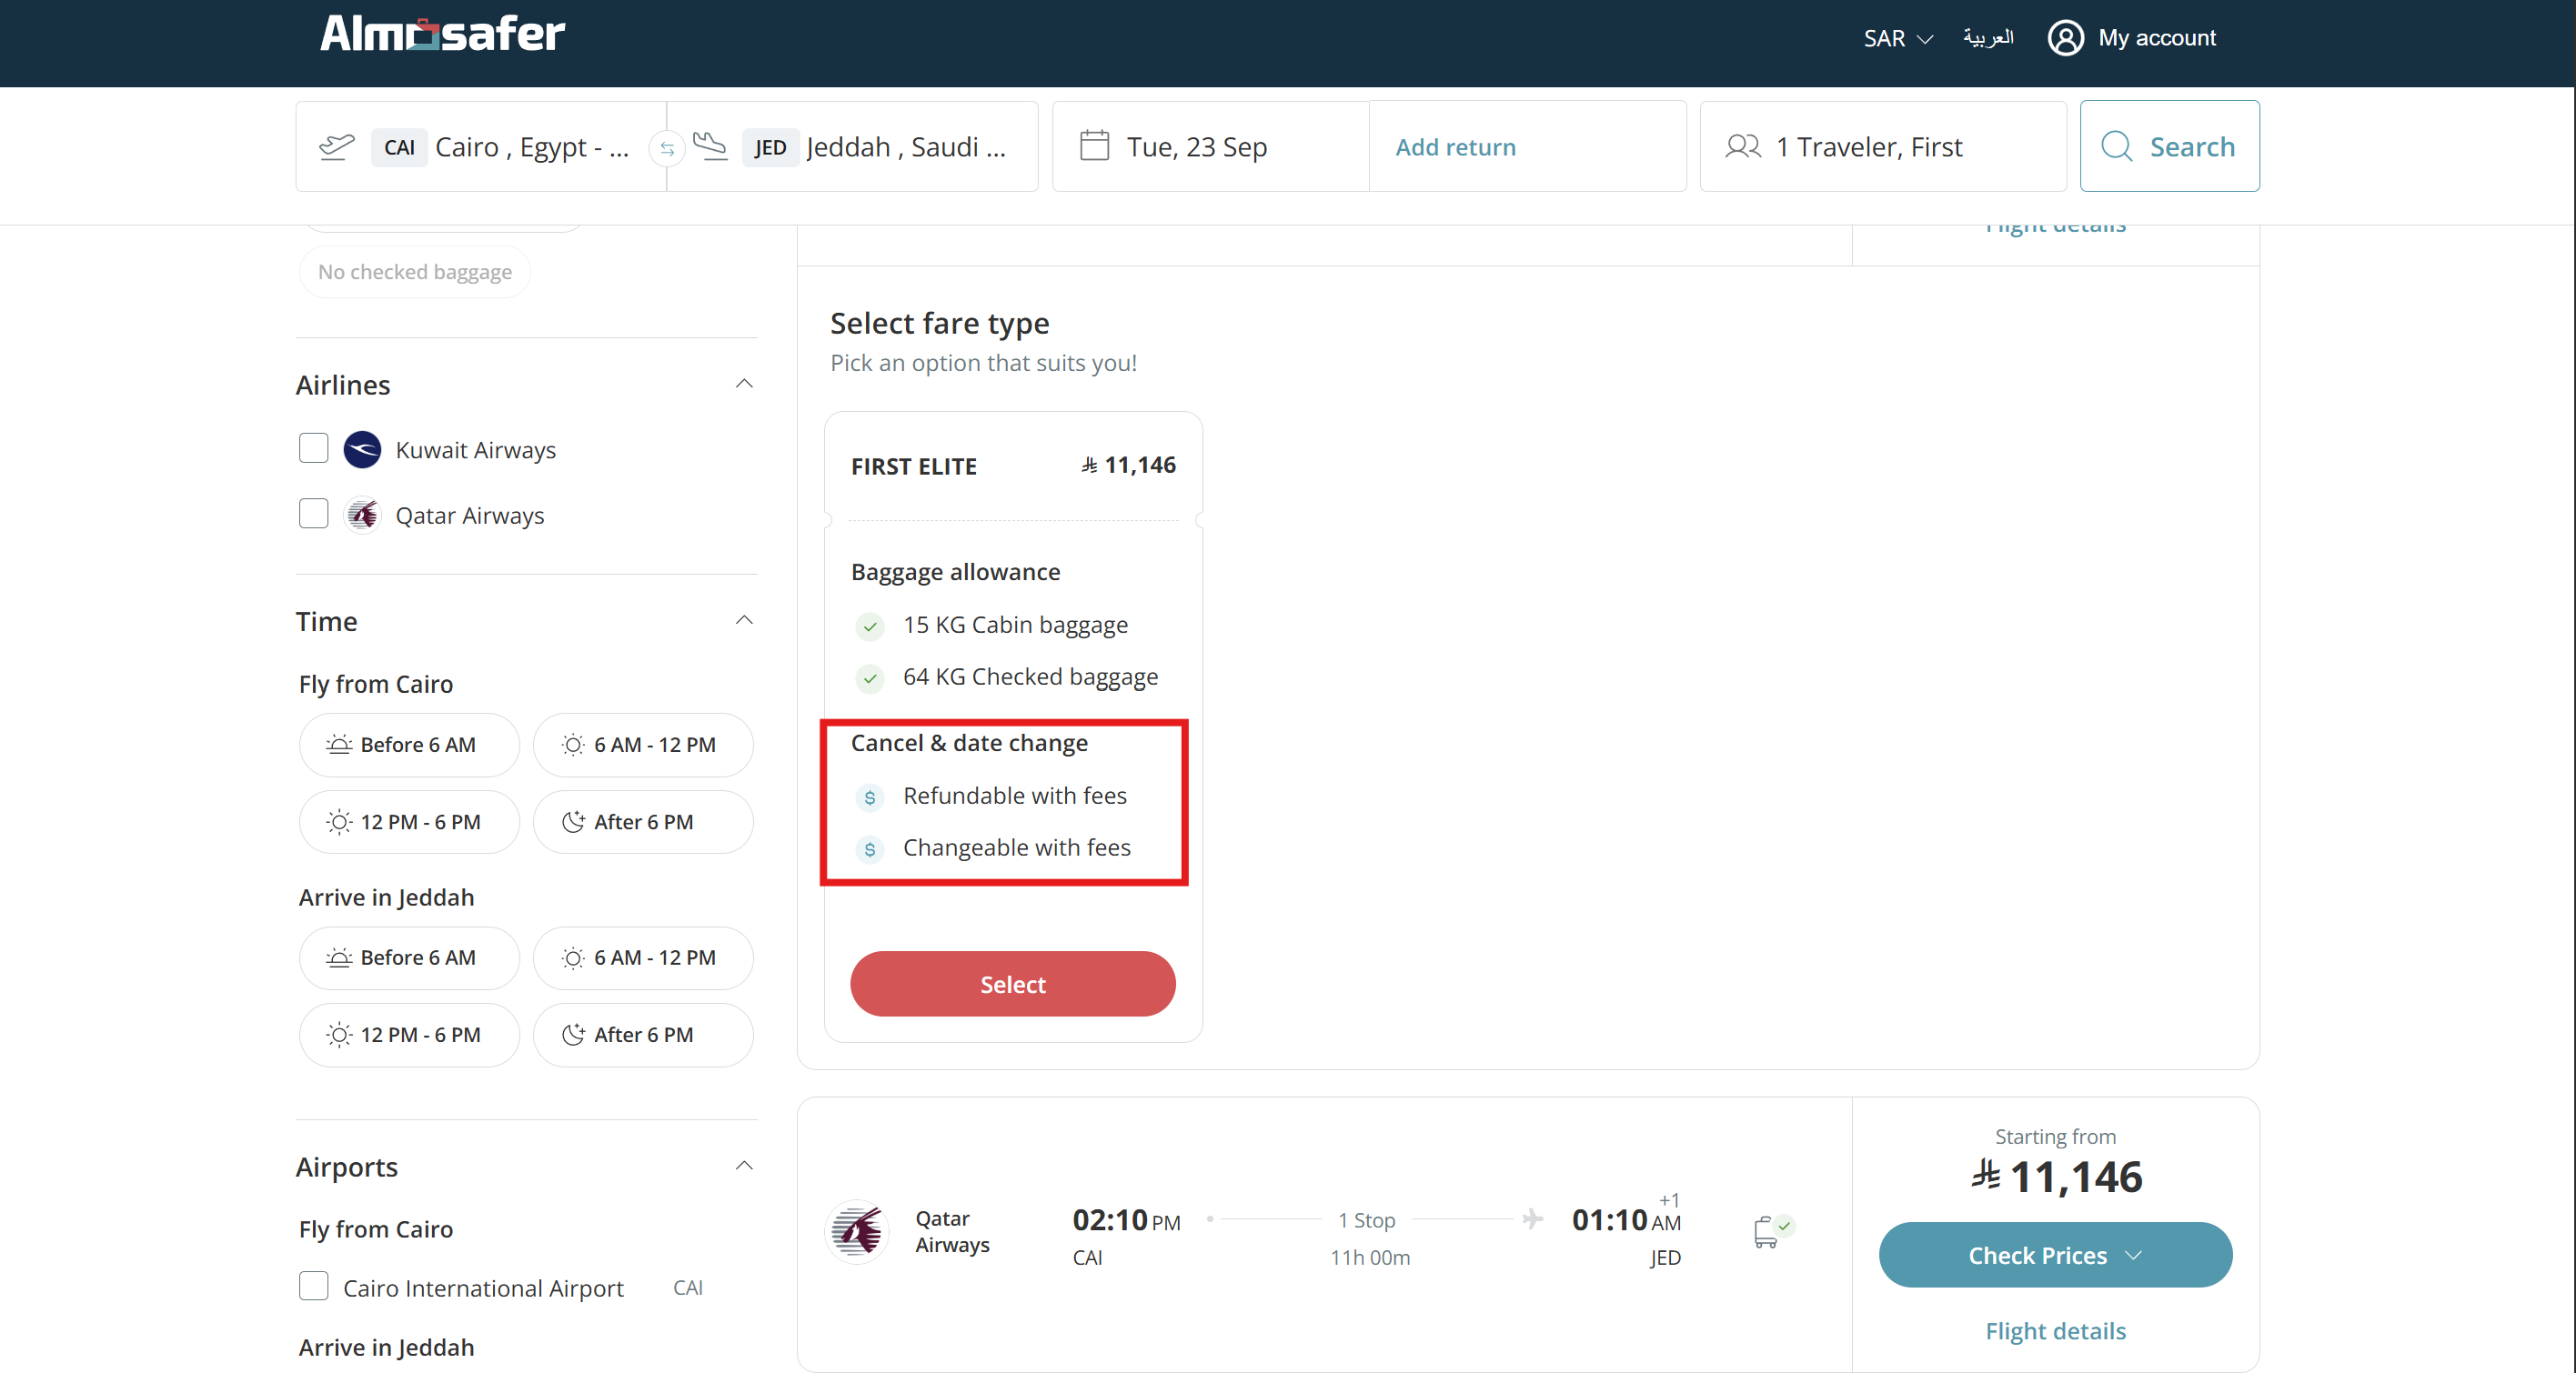Viewport: 2576px width, 1373px height.
Task: Expand Check Prices for Qatar Airways flight
Action: click(2055, 1255)
